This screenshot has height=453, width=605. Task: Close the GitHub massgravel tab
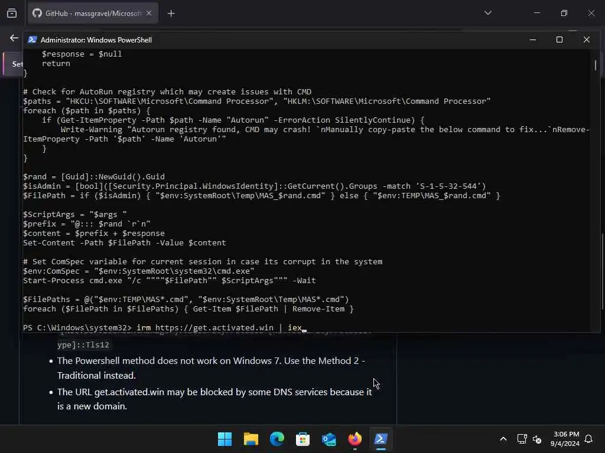coord(149,14)
